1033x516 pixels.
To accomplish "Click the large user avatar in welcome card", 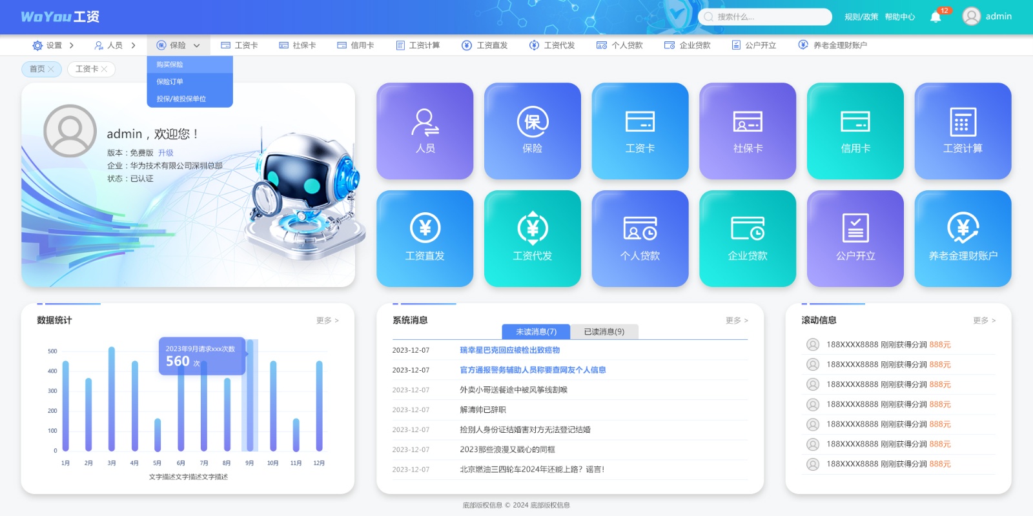I will (70, 131).
